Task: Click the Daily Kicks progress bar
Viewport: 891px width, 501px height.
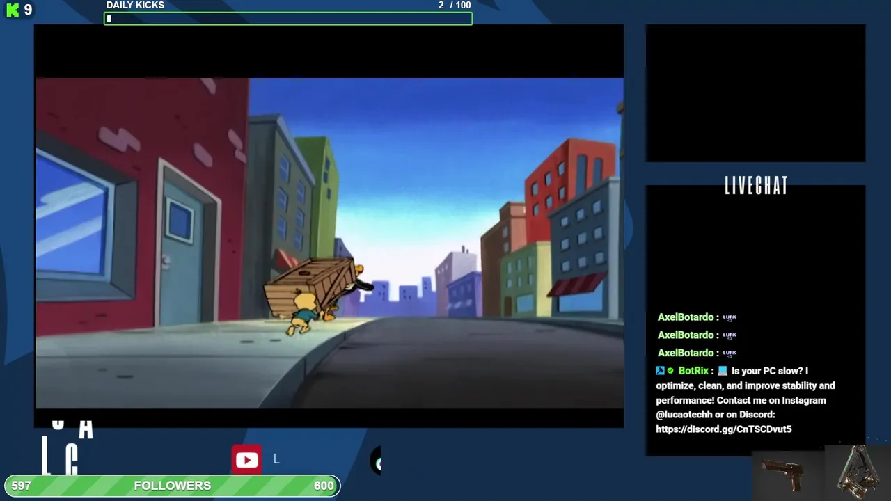Action: [x=288, y=19]
